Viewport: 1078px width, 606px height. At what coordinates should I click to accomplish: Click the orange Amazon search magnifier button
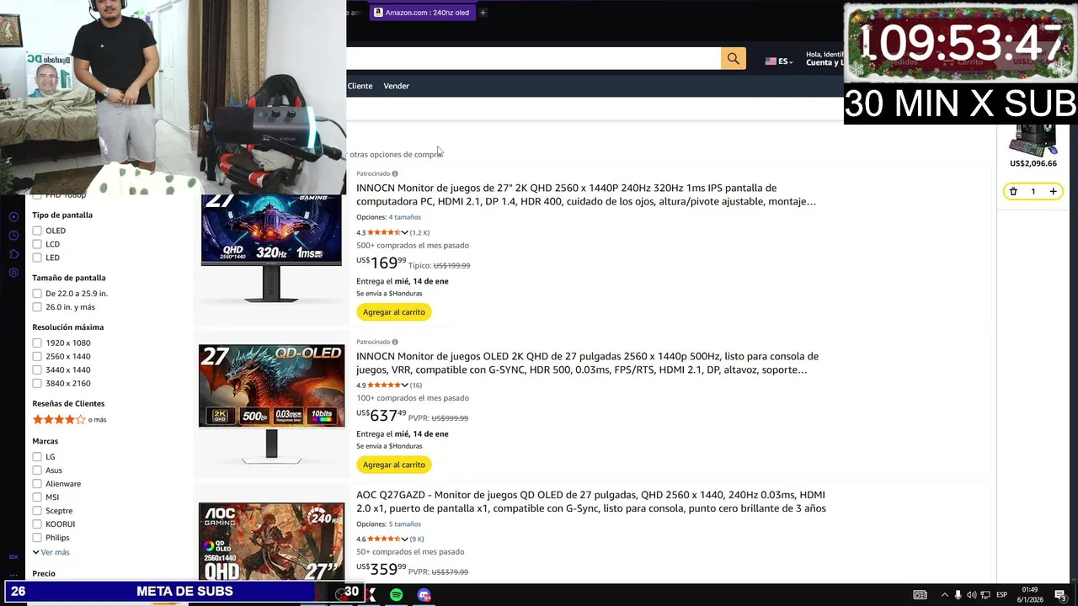733,58
